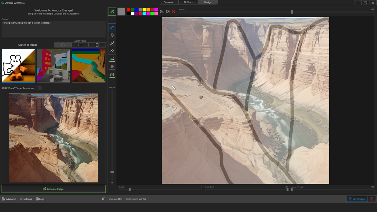Toggle the scribble line option in the toolbar
The height and width of the screenshot is (212, 377).
[112, 67]
